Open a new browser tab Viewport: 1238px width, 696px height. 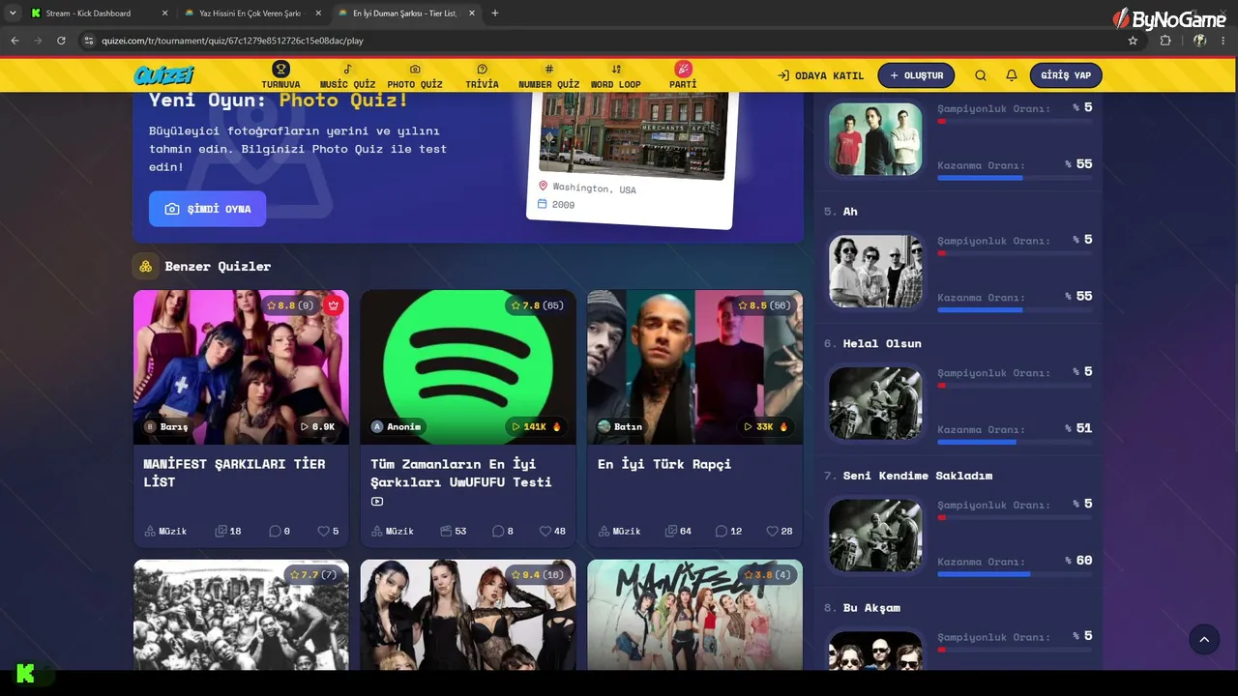pos(495,14)
